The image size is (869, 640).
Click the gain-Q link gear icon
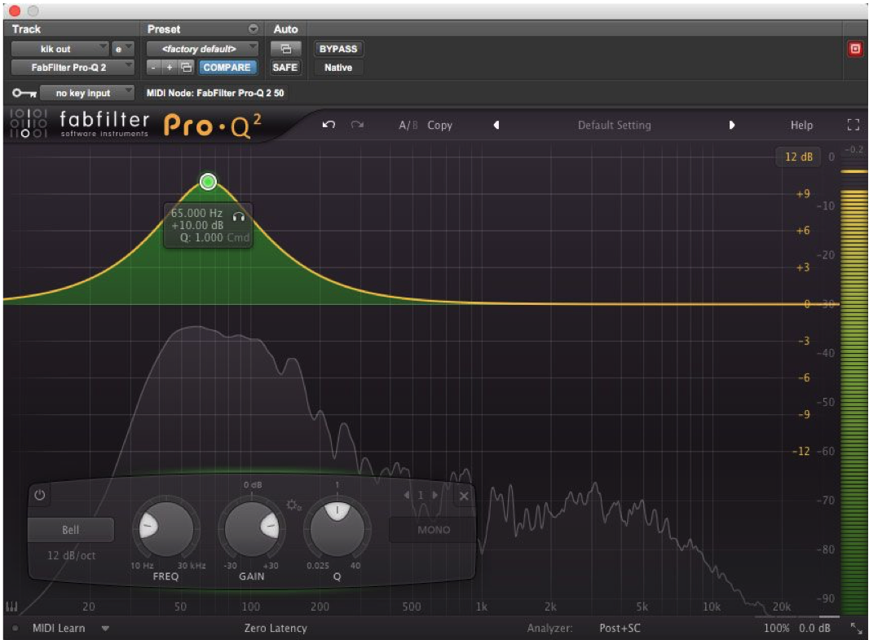coord(293,505)
